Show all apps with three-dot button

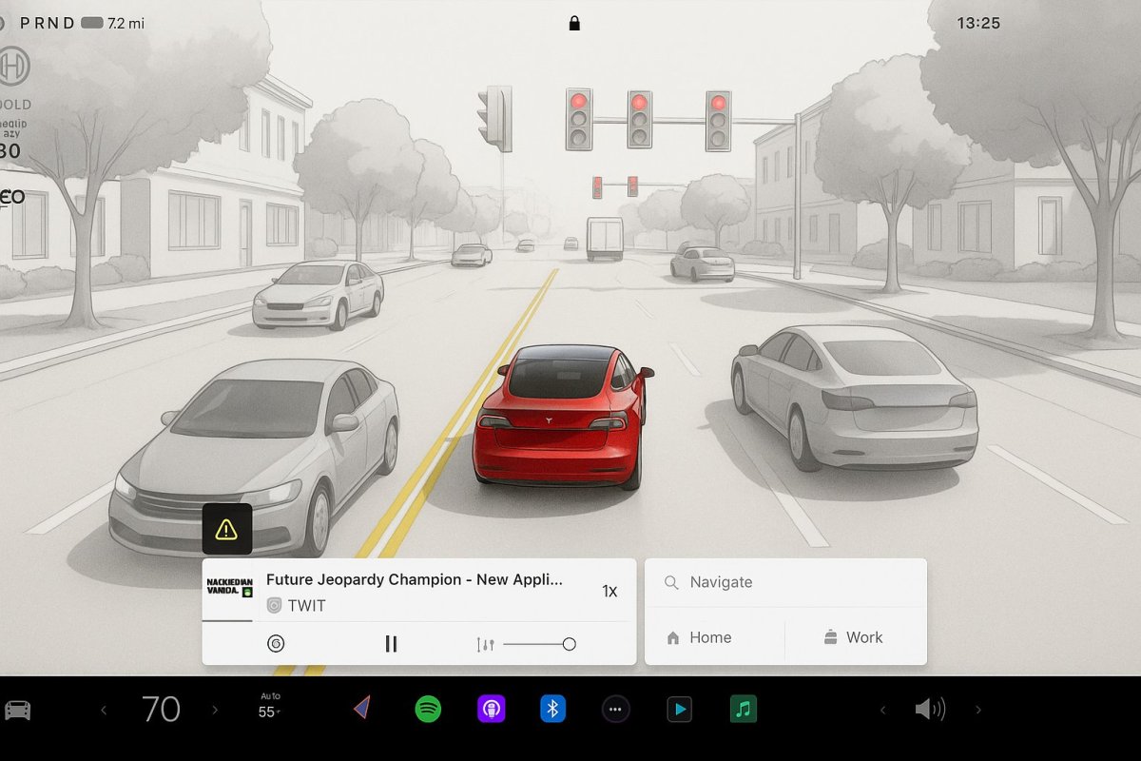coord(615,709)
